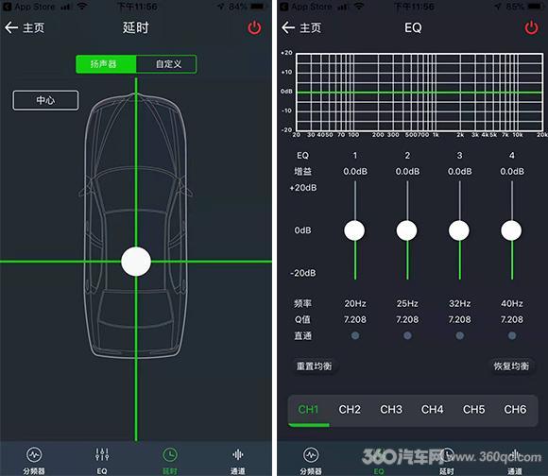Go back to 主页 from EQ screen
The width and height of the screenshot is (548, 476).
pyautogui.click(x=301, y=27)
